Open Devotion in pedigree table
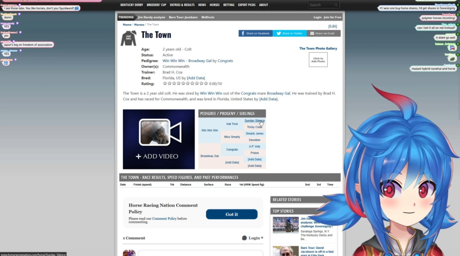Screen dimensions: 460x256 click(254, 140)
